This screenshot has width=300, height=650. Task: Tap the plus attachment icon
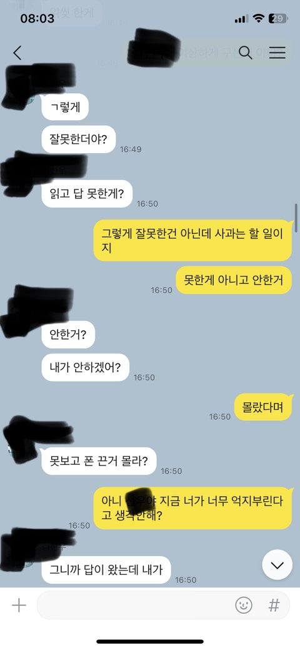click(19, 606)
